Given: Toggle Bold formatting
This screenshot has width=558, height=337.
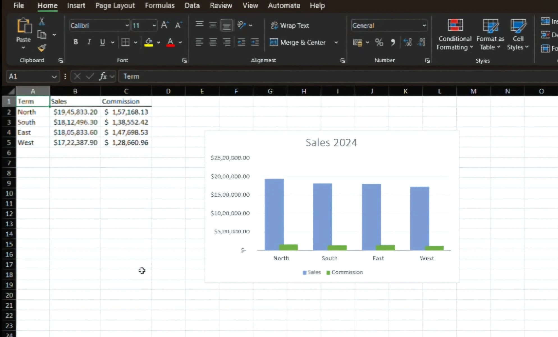Looking at the screenshot, I should point(76,42).
